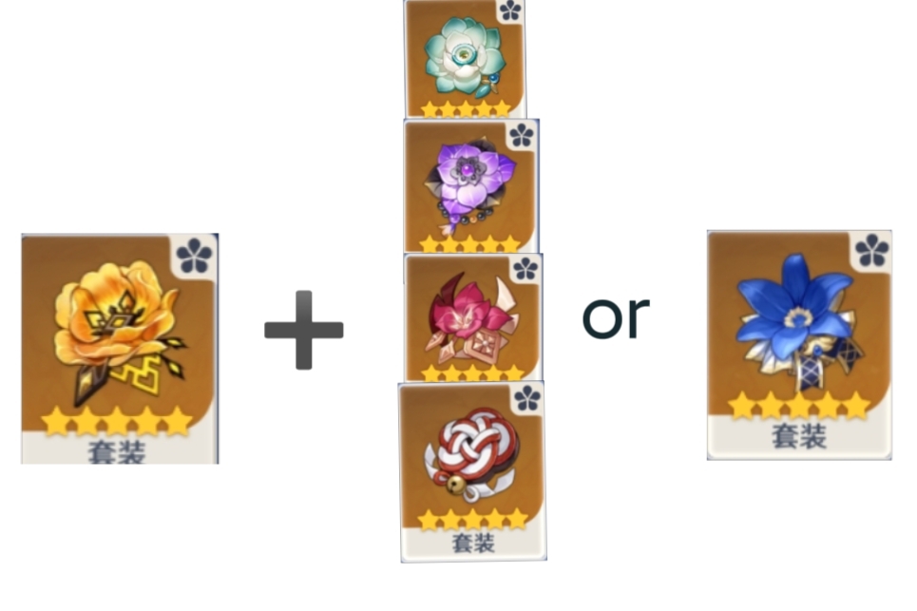
Task: Click 套装 label under golden flower
Action: 117,452
